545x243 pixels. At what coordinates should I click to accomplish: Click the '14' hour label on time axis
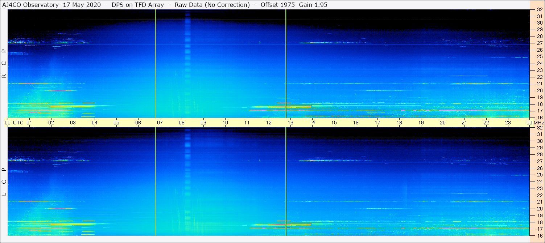tap(312, 122)
